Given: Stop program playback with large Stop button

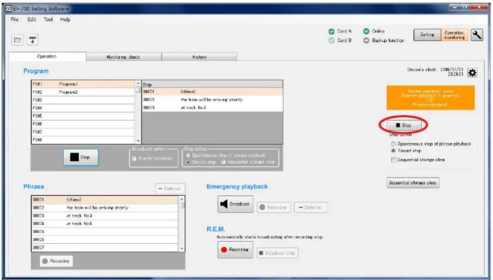Looking at the screenshot, I should pos(81,157).
